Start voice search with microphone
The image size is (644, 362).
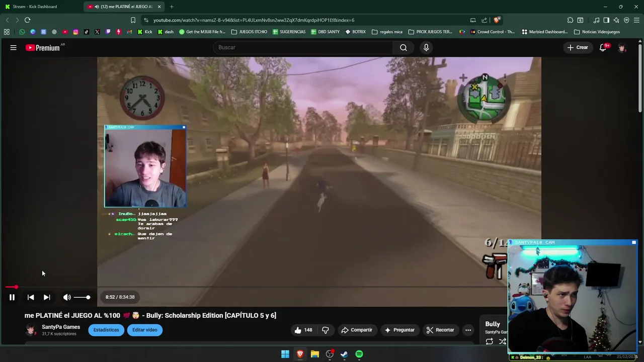point(426,47)
